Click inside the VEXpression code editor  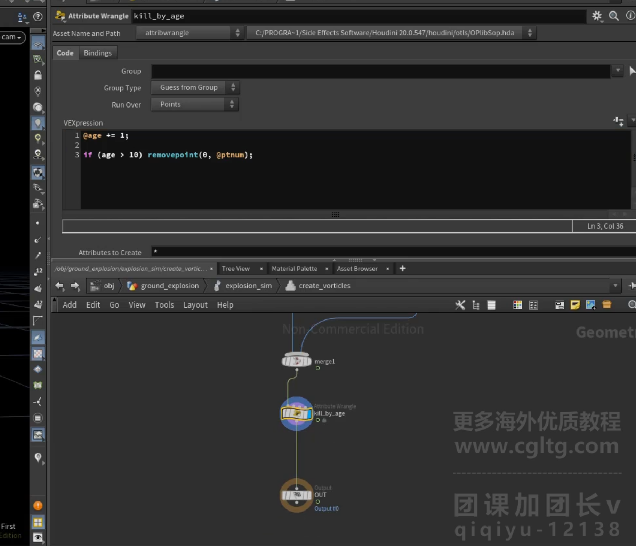355,170
